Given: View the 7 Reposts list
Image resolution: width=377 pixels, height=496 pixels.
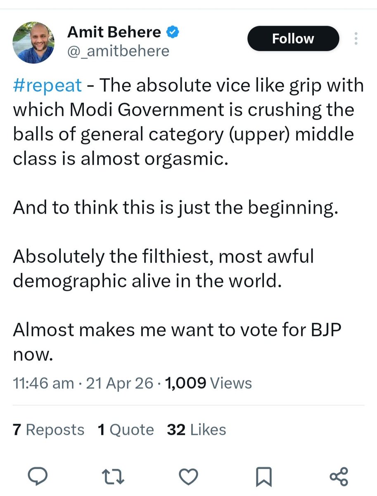Looking at the screenshot, I should [49, 430].
